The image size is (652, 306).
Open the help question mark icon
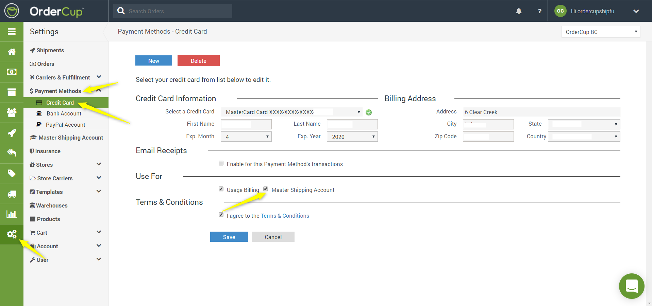[x=540, y=11]
